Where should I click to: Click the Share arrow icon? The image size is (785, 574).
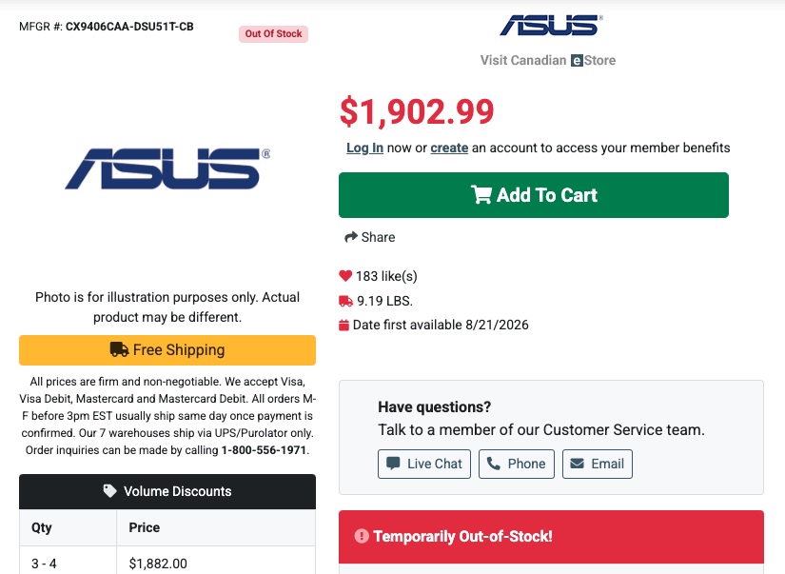coord(351,237)
